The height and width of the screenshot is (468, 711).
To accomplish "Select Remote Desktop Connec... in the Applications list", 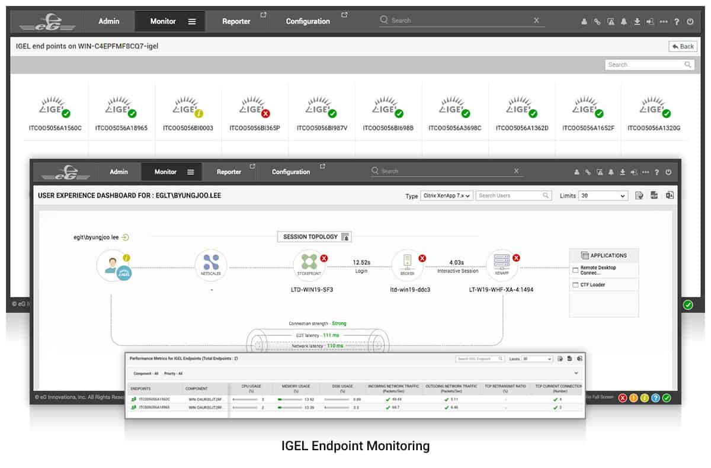I will click(x=604, y=270).
